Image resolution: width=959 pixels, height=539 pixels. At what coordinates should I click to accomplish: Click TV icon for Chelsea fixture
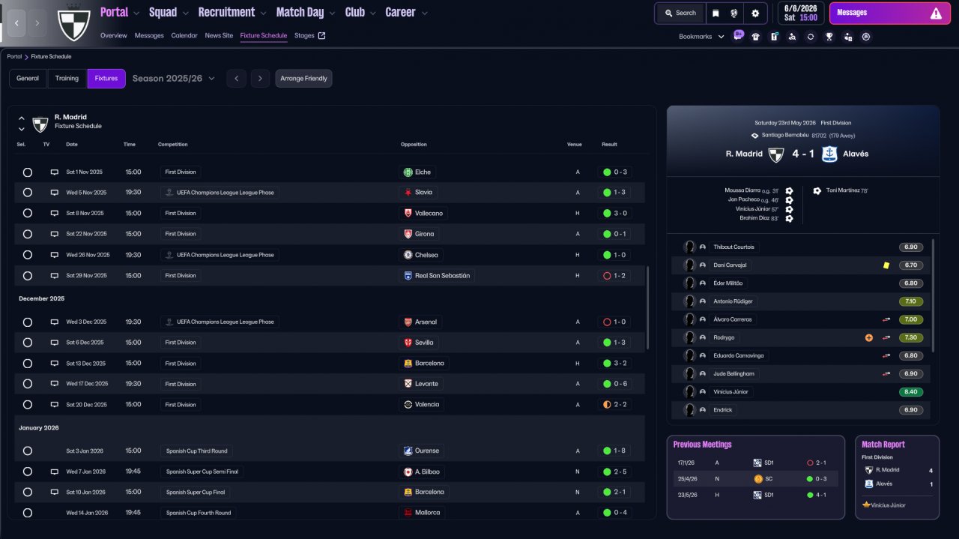(x=54, y=255)
